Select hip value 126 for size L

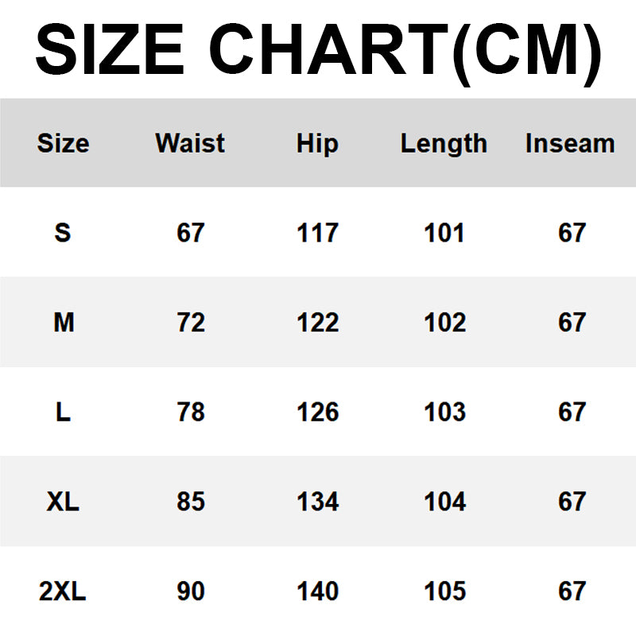point(317,413)
